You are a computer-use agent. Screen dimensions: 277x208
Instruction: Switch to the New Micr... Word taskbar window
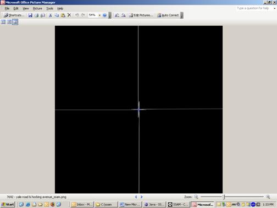click(x=130, y=204)
